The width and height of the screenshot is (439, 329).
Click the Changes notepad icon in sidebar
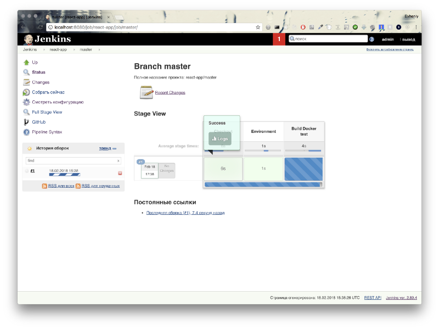[26, 82]
